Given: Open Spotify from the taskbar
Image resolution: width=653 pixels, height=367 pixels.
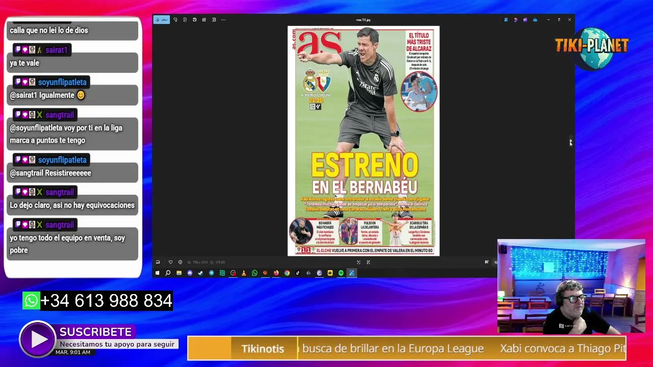Looking at the screenshot, I should point(341,273).
